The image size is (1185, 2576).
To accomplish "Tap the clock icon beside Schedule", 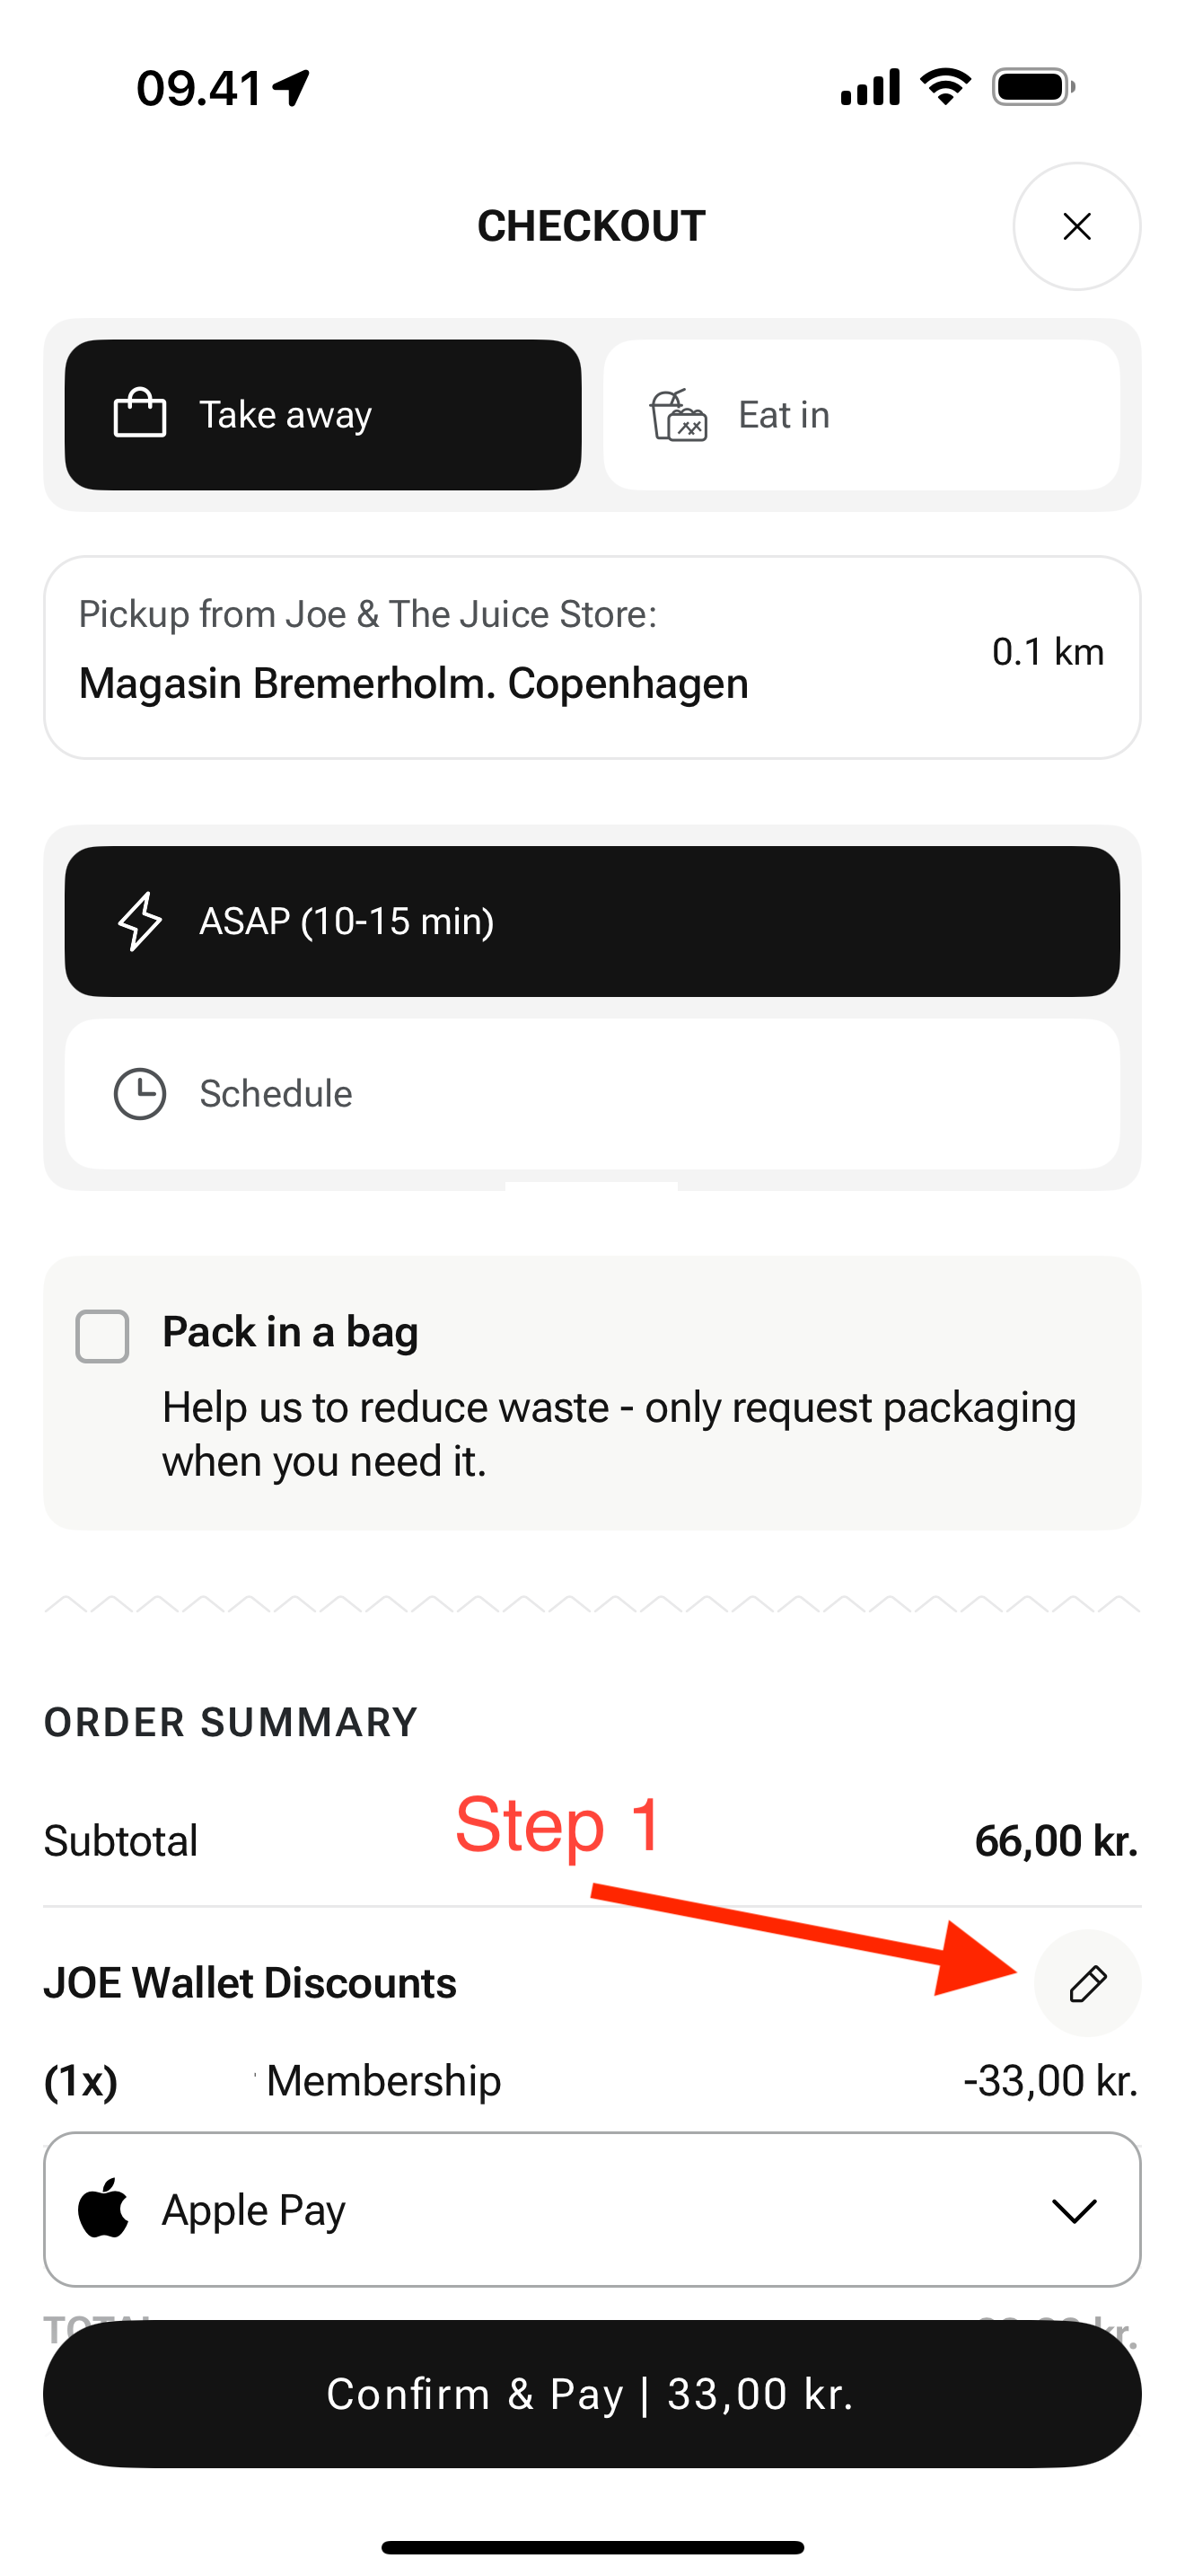I will click(140, 1094).
